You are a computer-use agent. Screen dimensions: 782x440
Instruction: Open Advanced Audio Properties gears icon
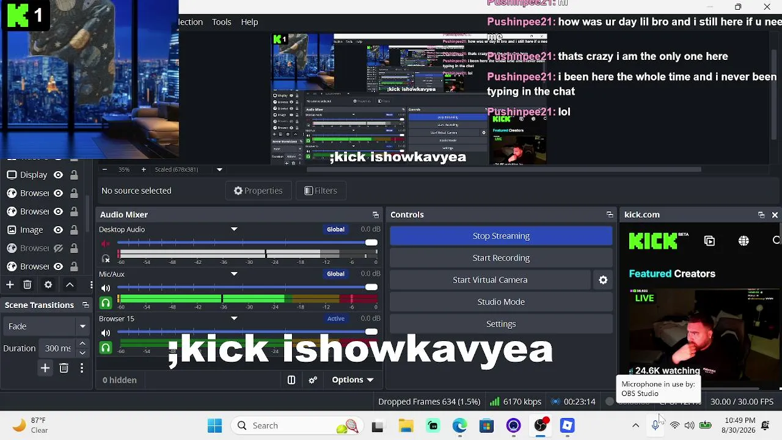pos(313,380)
